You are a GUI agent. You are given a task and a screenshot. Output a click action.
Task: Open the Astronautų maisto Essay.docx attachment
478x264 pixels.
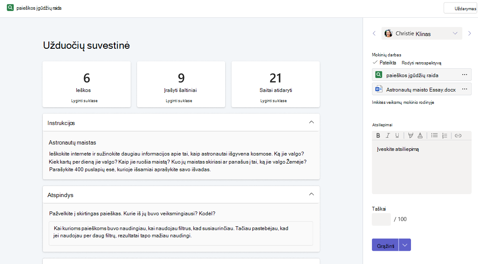coord(422,89)
